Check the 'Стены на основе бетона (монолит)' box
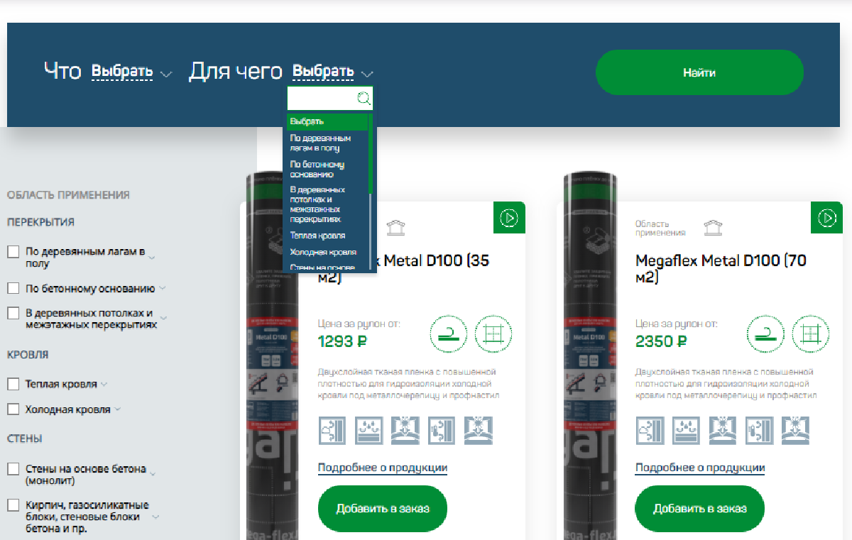This screenshot has height=540, width=852. [13, 469]
